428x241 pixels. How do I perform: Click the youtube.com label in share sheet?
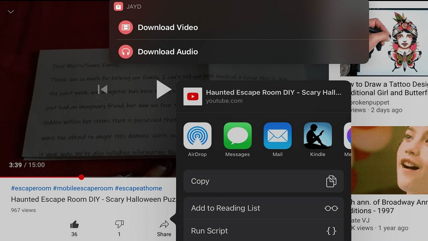224,101
